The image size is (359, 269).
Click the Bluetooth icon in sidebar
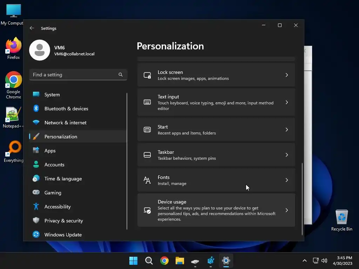36,108
